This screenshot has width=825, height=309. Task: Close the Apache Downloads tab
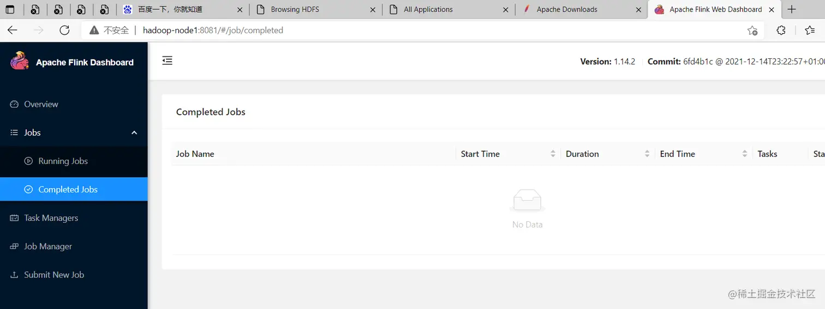click(x=638, y=9)
